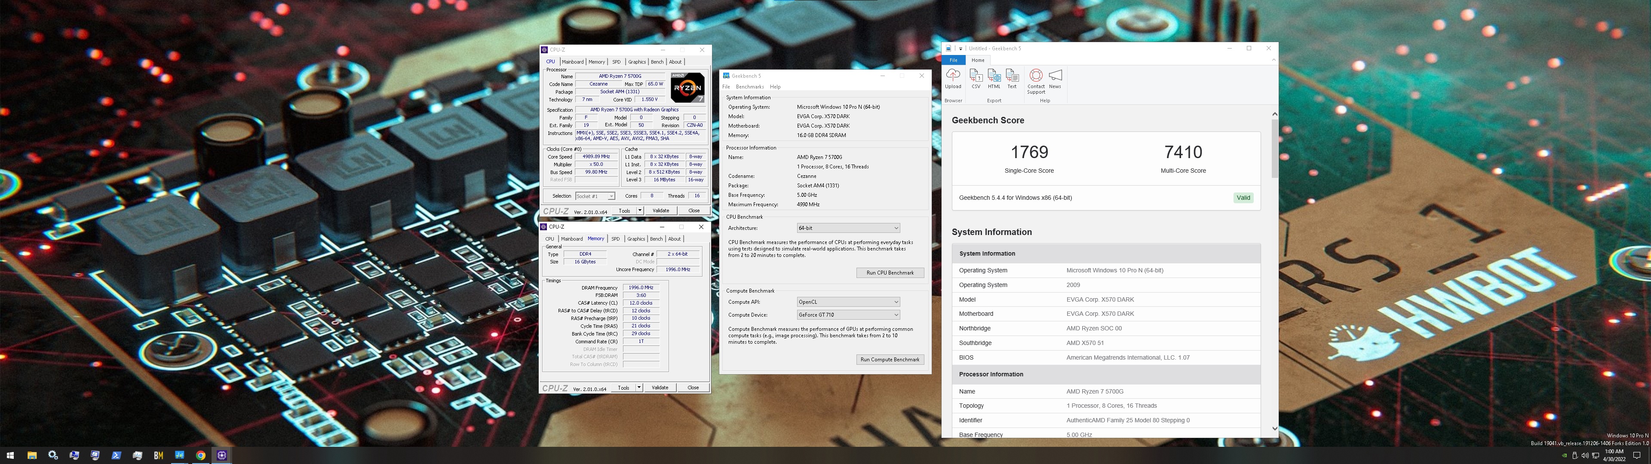Expand Tools dropdown arrow in bottom CPU-Z window
This screenshot has height=464, width=1651.
click(639, 388)
